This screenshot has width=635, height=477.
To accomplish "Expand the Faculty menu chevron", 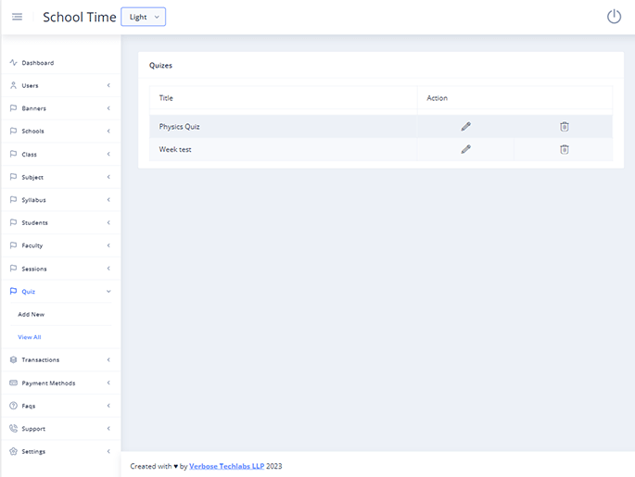I will coord(108,245).
